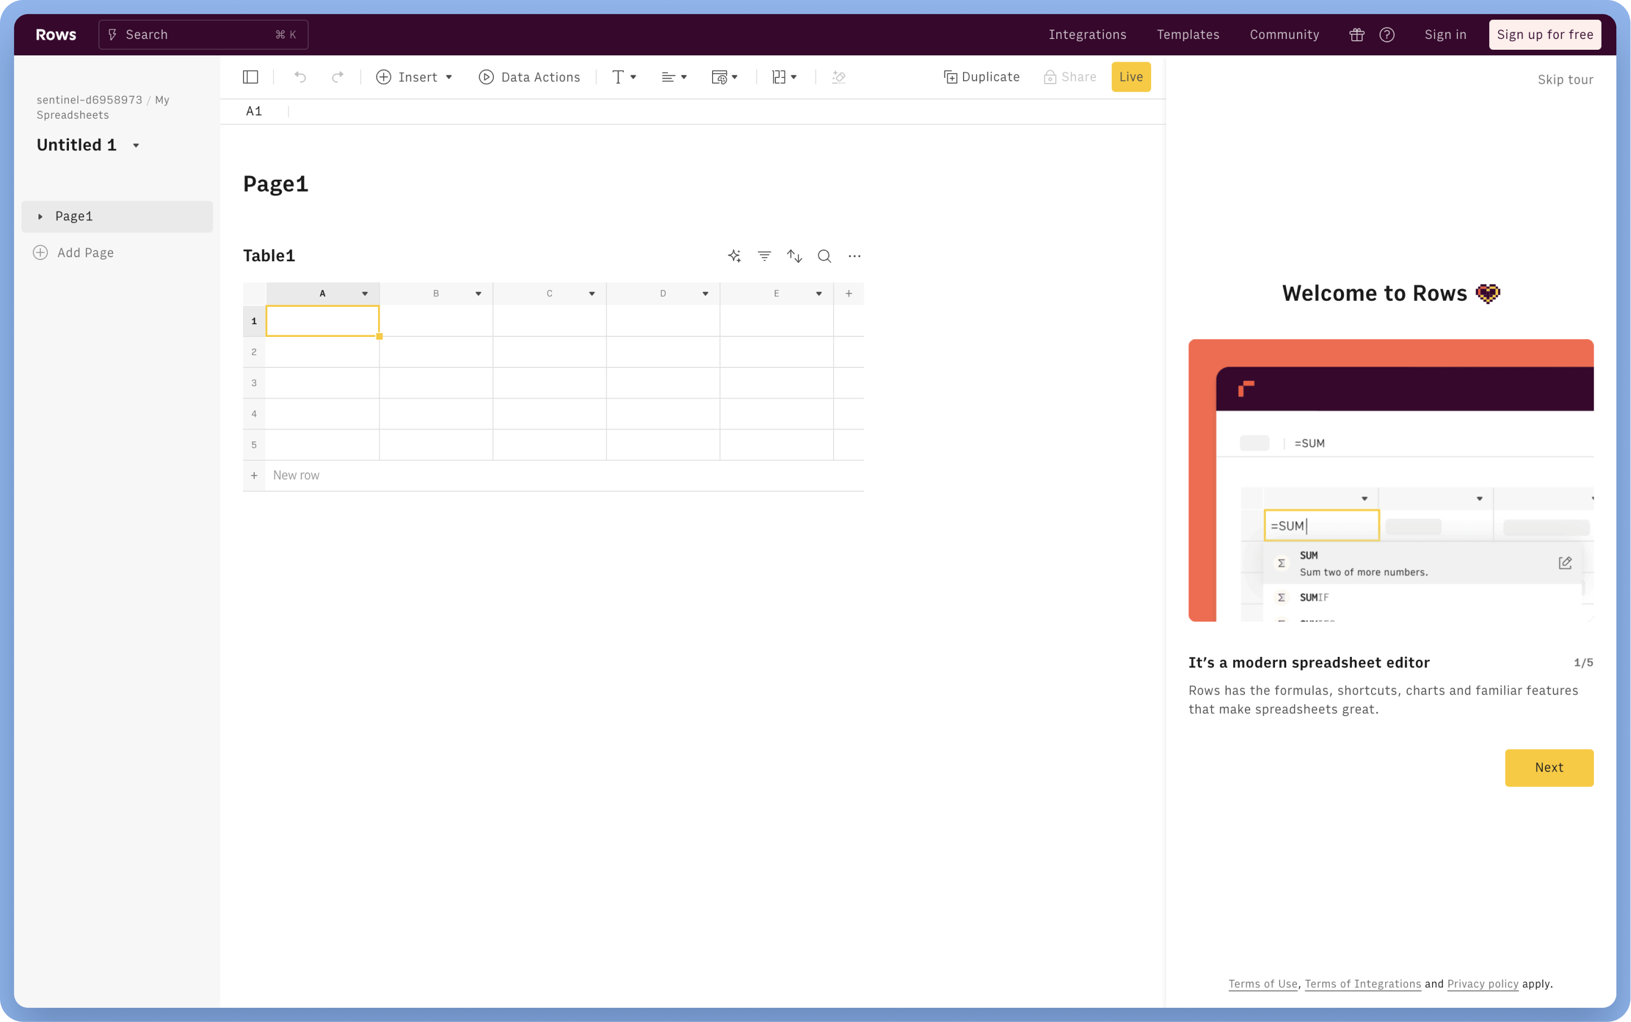Click the Share button

coord(1070,77)
